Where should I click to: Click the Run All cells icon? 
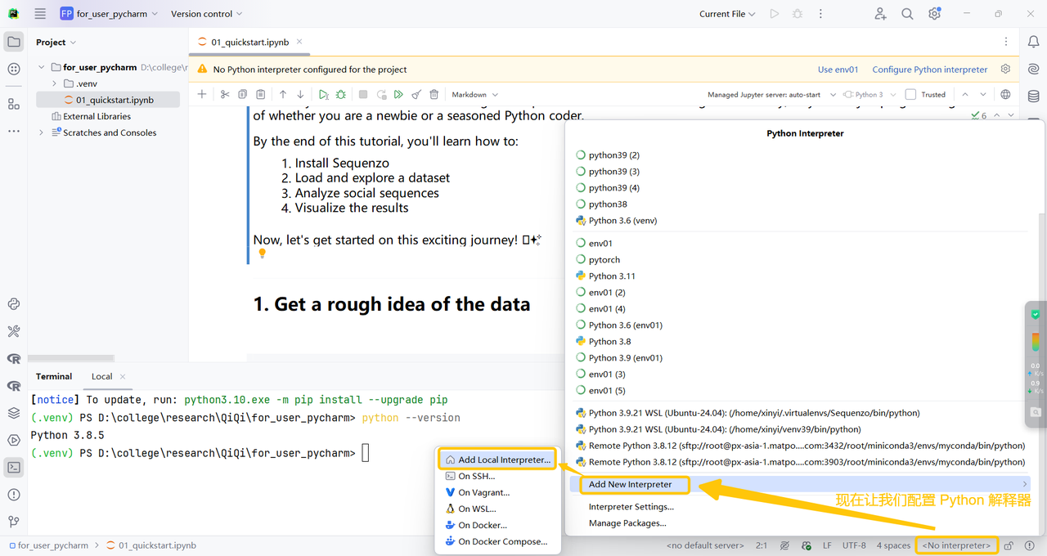pos(398,95)
